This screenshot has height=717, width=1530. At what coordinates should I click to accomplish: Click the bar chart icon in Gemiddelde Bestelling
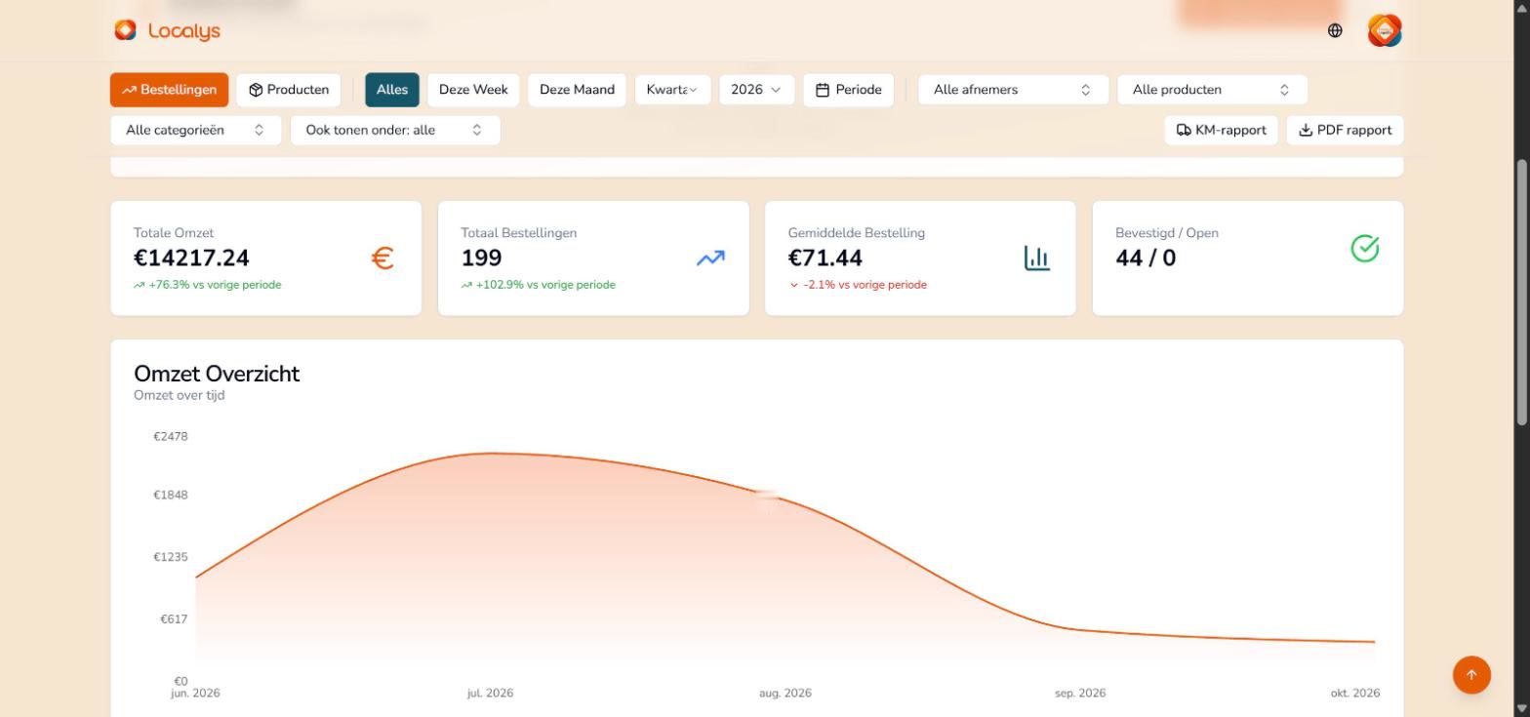click(x=1037, y=259)
